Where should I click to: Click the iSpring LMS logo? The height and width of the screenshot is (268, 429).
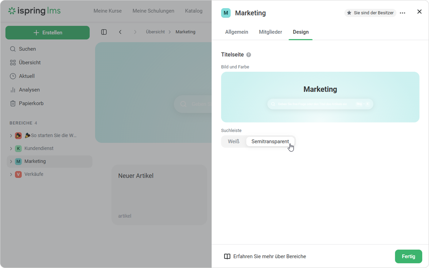pyautogui.click(x=34, y=11)
